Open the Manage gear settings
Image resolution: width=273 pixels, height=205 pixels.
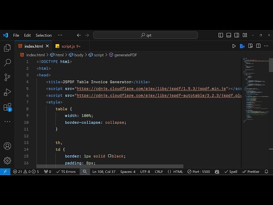pos(7,161)
